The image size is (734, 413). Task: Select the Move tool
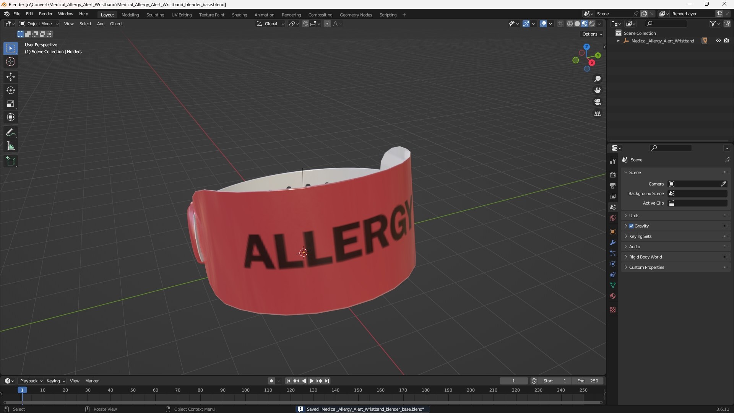(x=11, y=77)
